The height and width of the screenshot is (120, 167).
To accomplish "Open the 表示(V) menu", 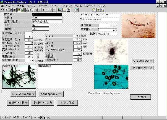I will (31, 6).
